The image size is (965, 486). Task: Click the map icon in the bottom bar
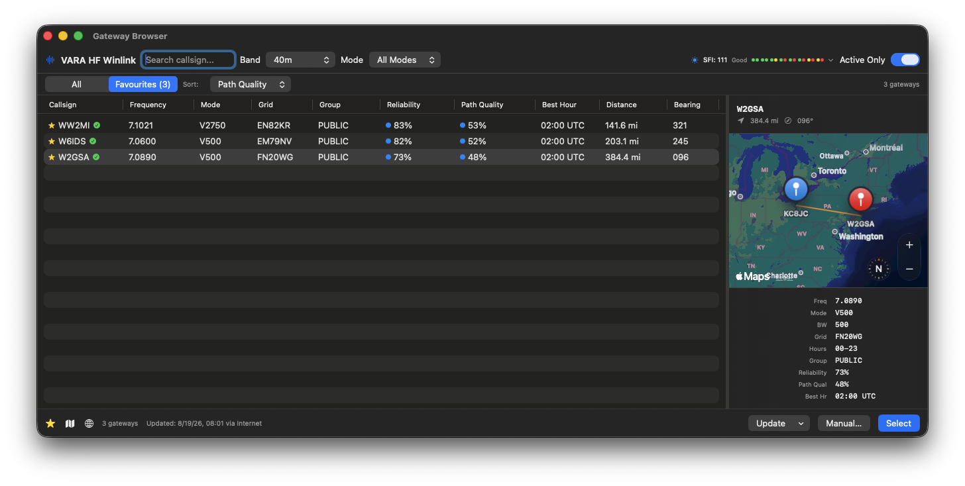coord(70,423)
